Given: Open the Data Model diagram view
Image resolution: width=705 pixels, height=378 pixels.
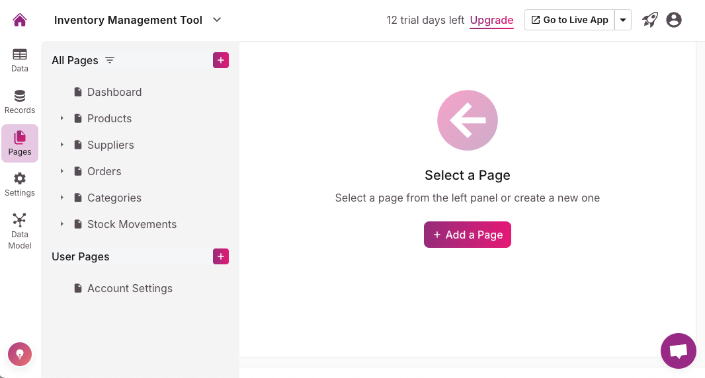Looking at the screenshot, I should [20, 230].
